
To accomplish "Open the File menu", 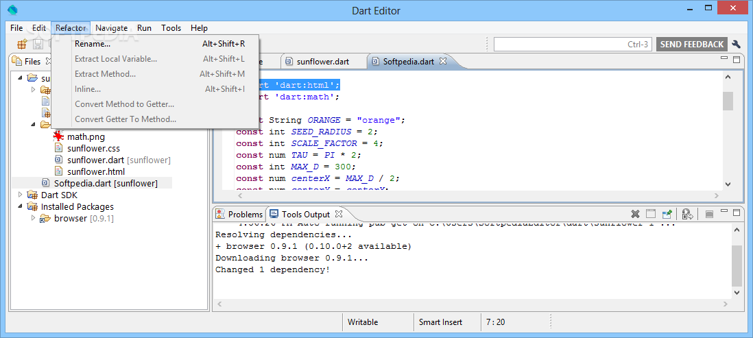I will 16,28.
